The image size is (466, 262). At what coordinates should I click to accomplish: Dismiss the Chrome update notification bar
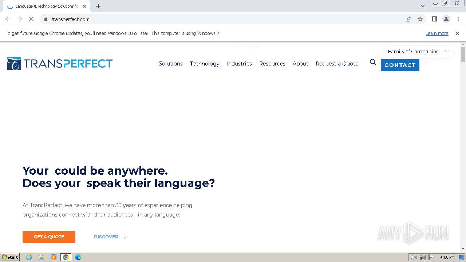click(457, 33)
